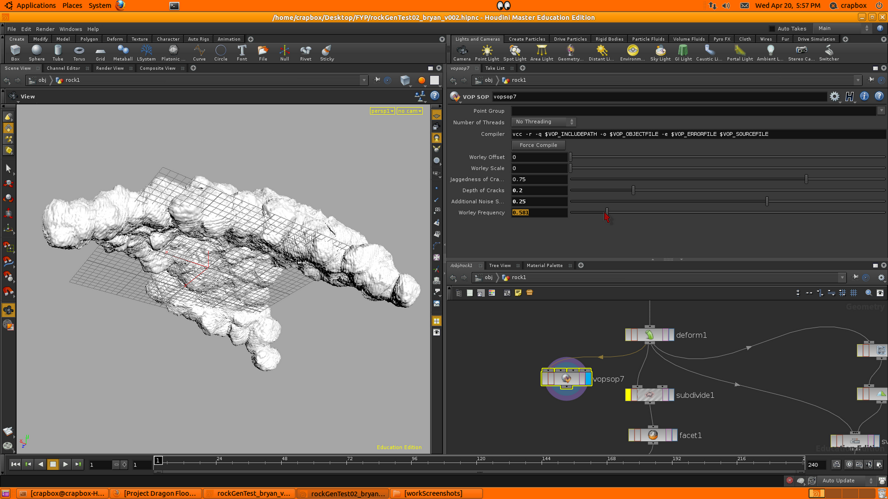Open the Auto Update mode dropdown

click(x=847, y=481)
